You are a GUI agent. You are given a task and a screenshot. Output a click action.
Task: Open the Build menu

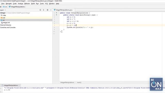coord(33,4)
